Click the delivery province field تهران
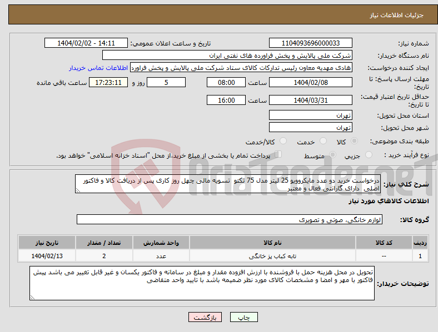This screenshot has width=438, height=332. pyautogui.click(x=310, y=115)
